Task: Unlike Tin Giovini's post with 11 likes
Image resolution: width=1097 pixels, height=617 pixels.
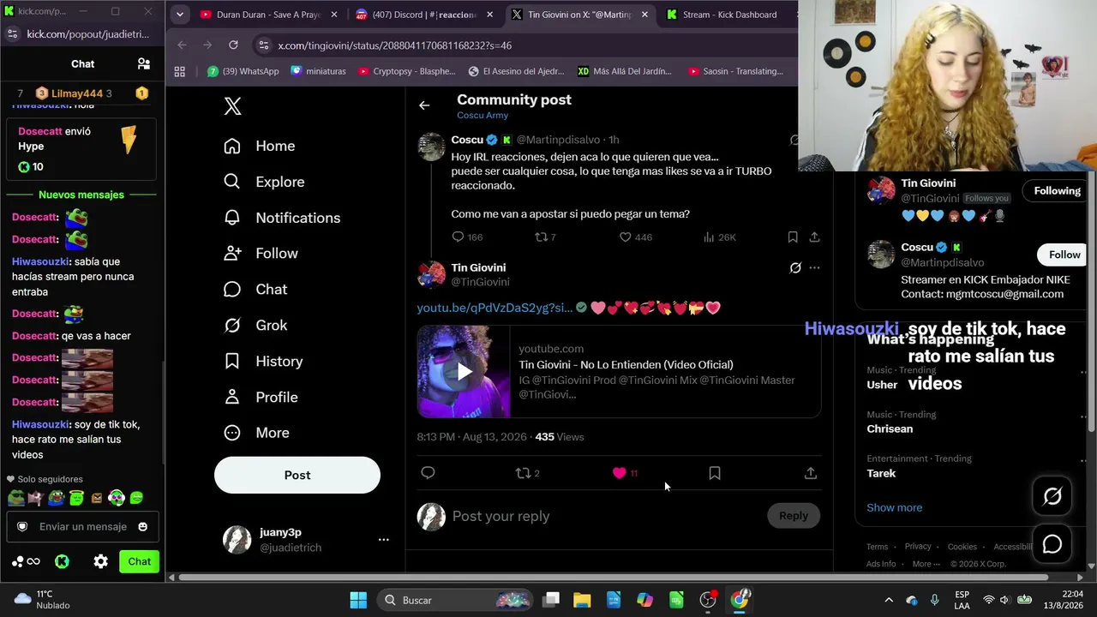Action: 625,473
